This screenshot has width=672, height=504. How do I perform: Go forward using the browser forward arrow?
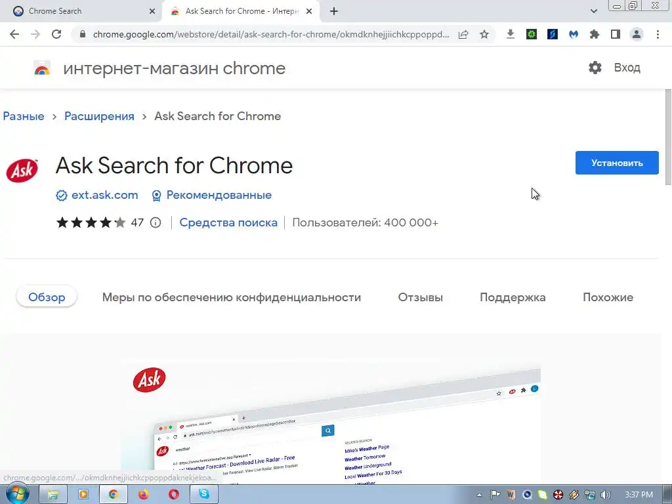point(35,34)
